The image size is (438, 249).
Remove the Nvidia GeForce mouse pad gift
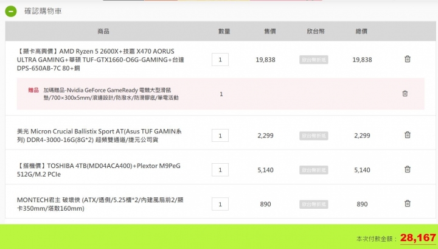(405, 93)
